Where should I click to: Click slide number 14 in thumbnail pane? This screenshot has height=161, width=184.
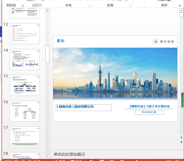pos(6,50)
